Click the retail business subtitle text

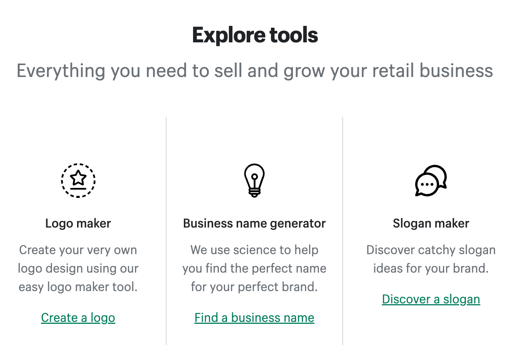tap(255, 70)
